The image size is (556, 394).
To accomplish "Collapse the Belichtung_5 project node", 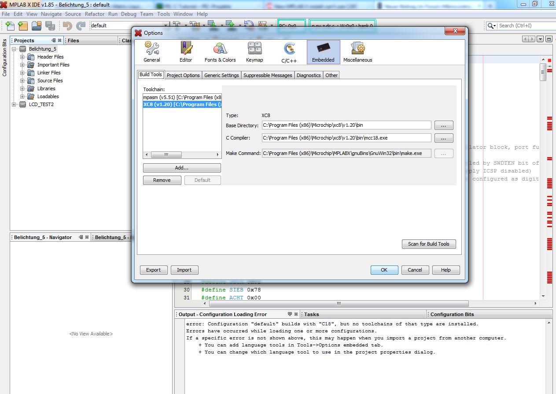I will point(14,49).
